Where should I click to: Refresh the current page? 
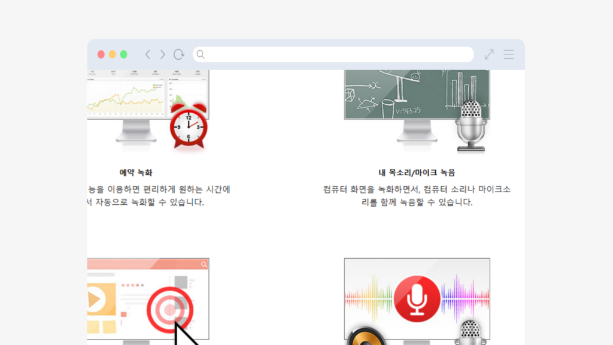[178, 54]
